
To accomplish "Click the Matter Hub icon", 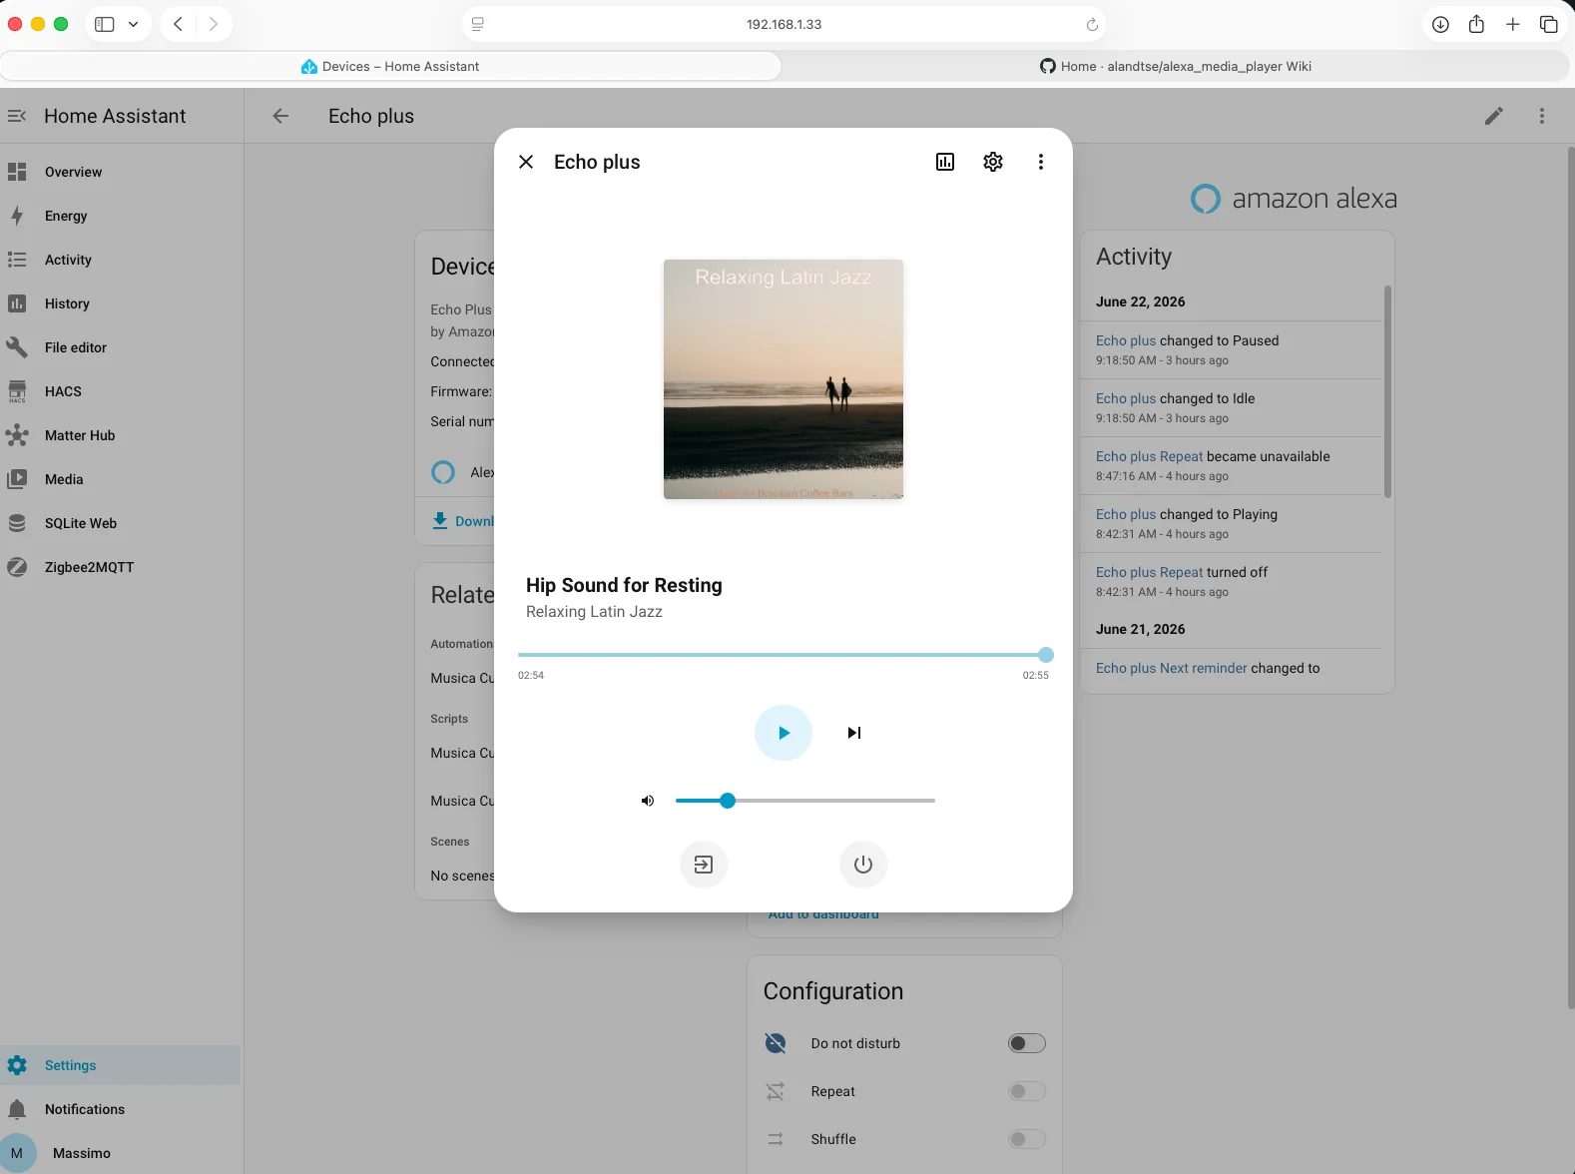I will (17, 435).
